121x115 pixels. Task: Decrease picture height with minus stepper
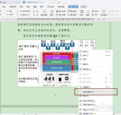point(4,11)
